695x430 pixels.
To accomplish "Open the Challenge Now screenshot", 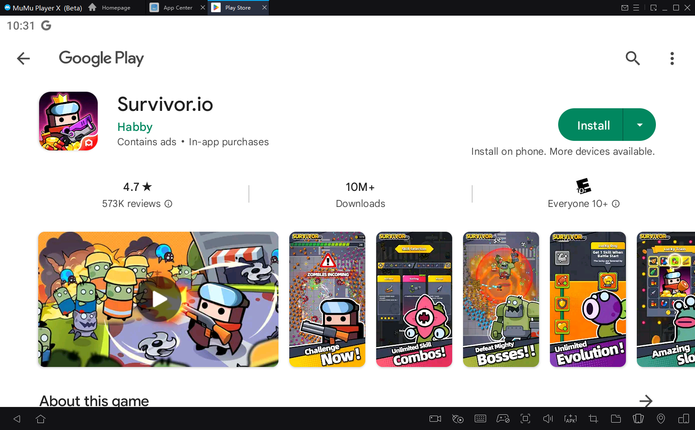I will pyautogui.click(x=327, y=299).
